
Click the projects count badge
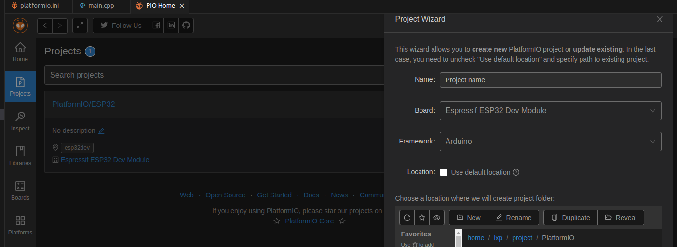[x=90, y=52]
